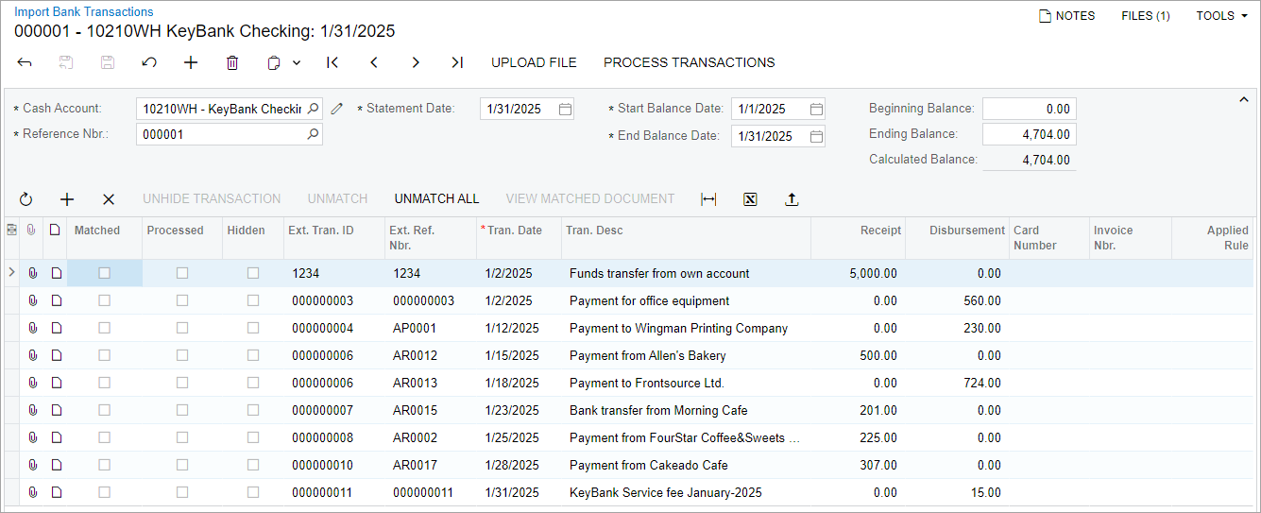Open the Tools menu
The height and width of the screenshot is (513, 1261).
(x=1221, y=16)
